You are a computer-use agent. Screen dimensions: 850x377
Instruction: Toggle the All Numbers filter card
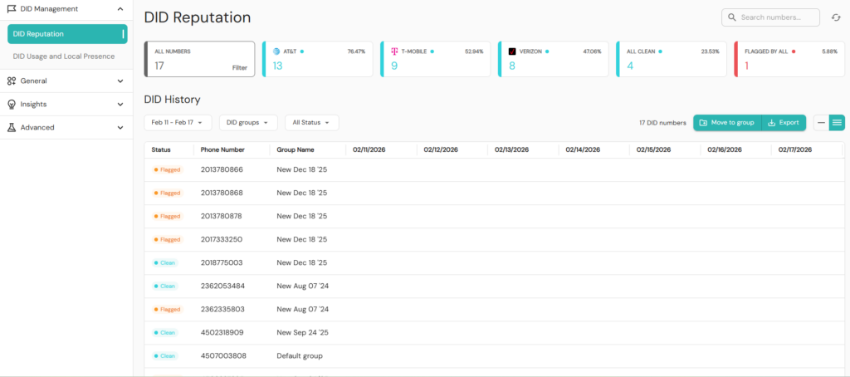199,59
